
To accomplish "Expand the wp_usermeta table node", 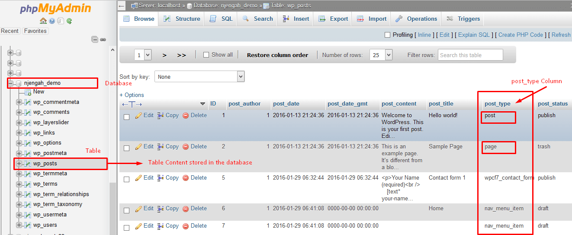I will point(19,215).
